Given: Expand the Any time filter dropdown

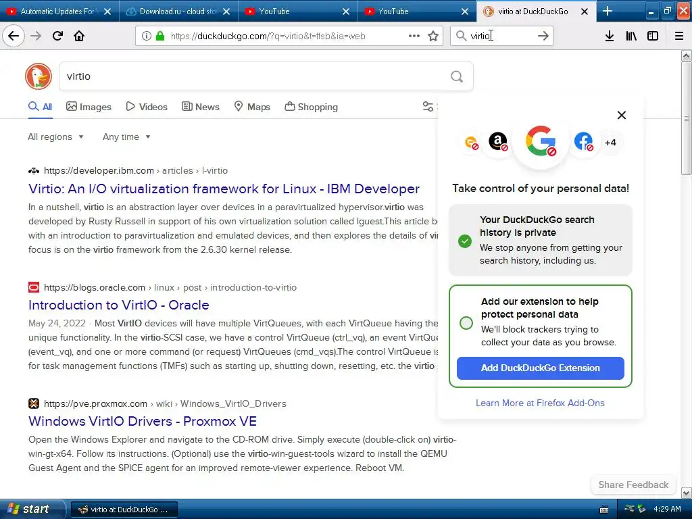Looking at the screenshot, I should [126, 137].
